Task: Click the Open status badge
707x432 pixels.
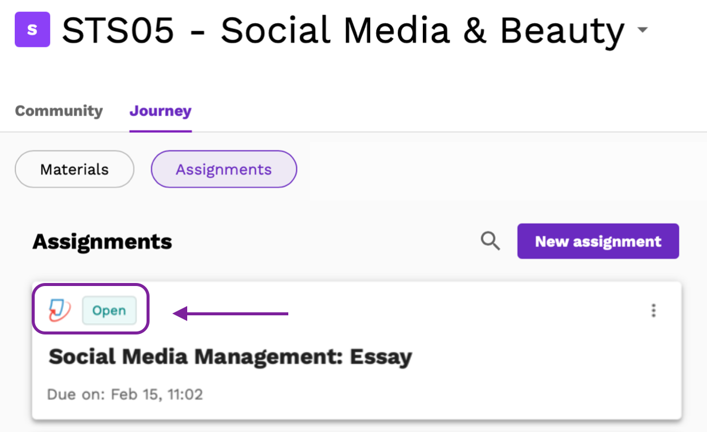Action: point(109,311)
